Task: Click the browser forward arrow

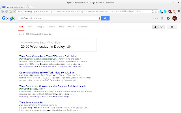Action: [x=7, y=11]
